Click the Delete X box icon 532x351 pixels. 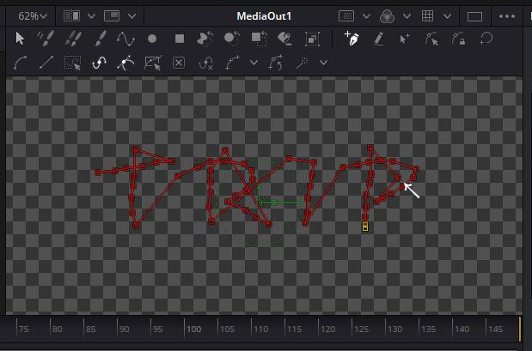pos(179,63)
